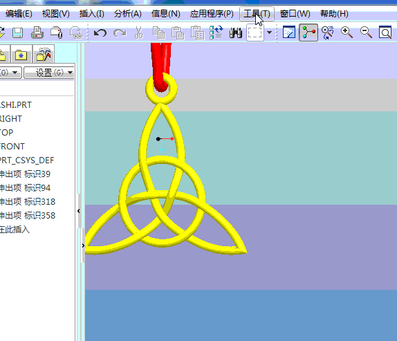
Task: Select feature 伸出项 标识358
Action: pos(28,216)
